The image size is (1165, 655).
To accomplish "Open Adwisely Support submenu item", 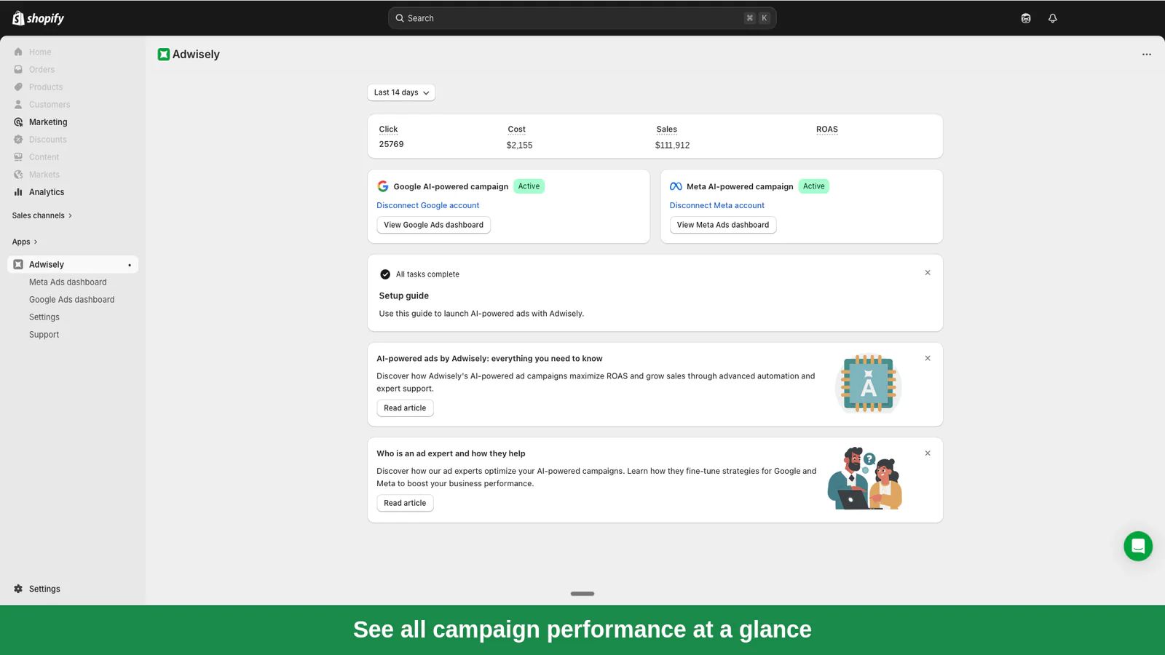I will (44, 334).
